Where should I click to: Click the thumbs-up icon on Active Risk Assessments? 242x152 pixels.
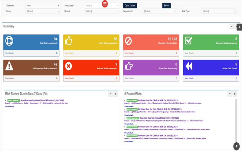[69, 41]
